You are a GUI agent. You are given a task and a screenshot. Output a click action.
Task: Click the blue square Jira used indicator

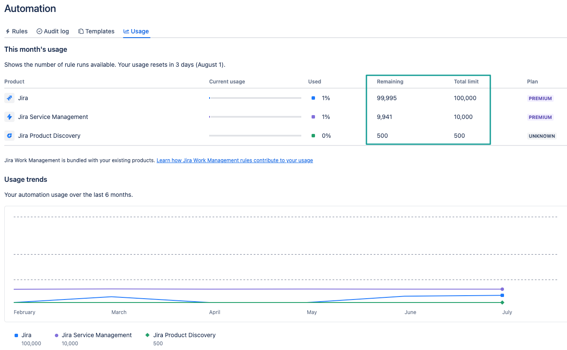tap(313, 98)
